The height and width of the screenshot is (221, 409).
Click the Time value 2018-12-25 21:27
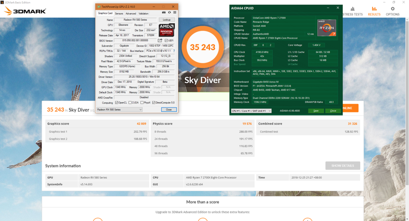[306, 178]
